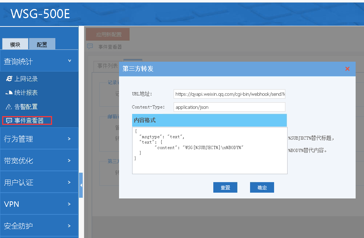This screenshot has width=364, height=238.
Task: Confirm with the 确定 button
Action: 262,188
